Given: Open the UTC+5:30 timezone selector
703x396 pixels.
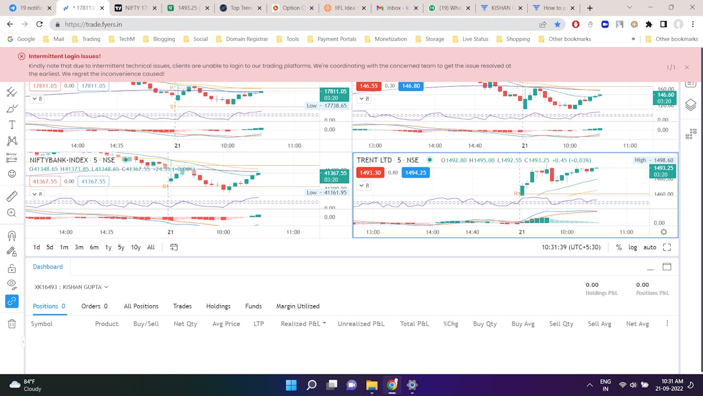Looking at the screenshot, I should (571, 247).
